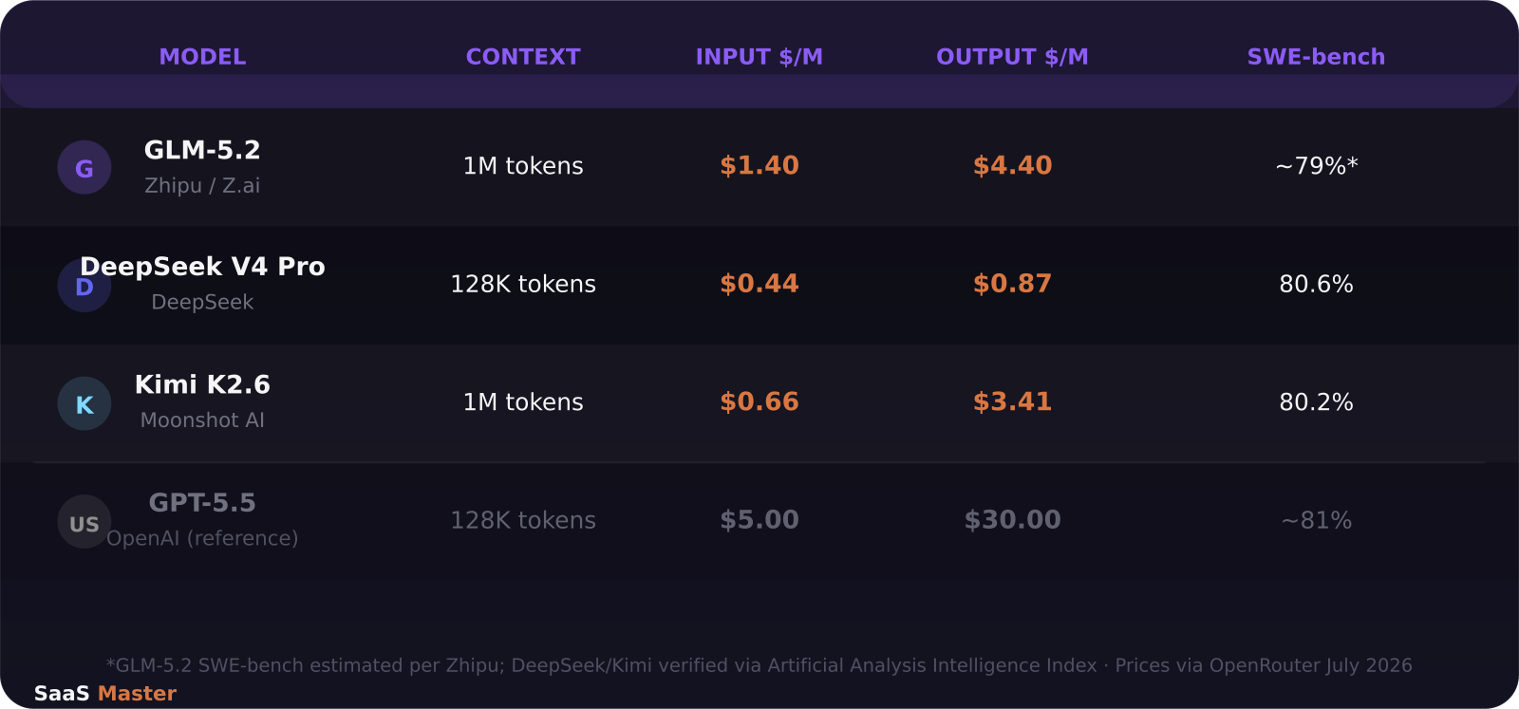Click the OUTPUT $/M column header
Screen dimensions: 1519x709
click(x=1012, y=57)
